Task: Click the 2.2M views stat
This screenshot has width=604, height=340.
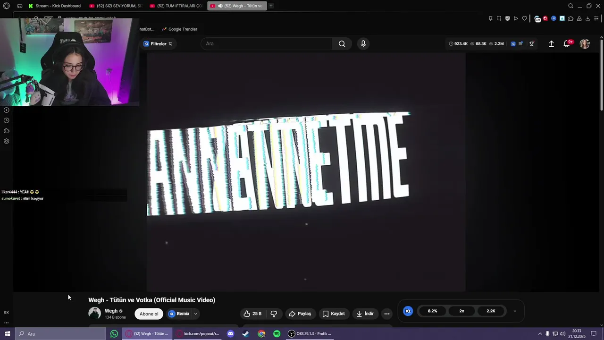Action: pos(496,43)
